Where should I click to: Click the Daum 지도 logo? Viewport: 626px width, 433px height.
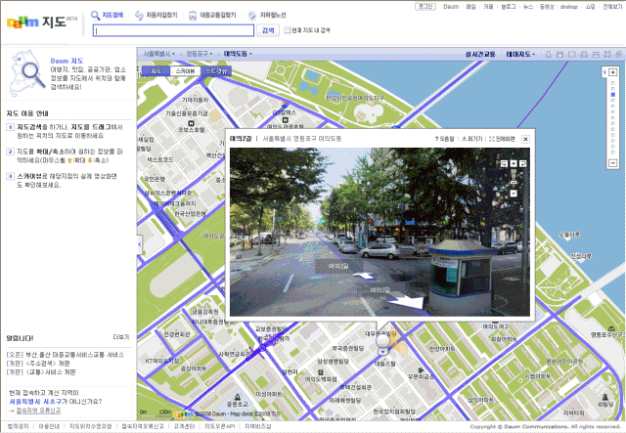[x=41, y=22]
